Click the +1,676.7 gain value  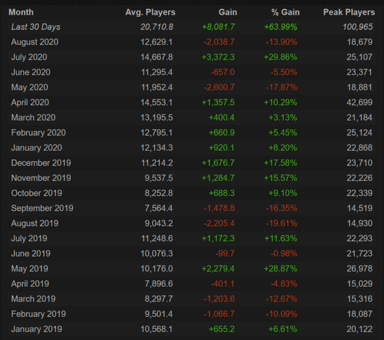point(218,163)
